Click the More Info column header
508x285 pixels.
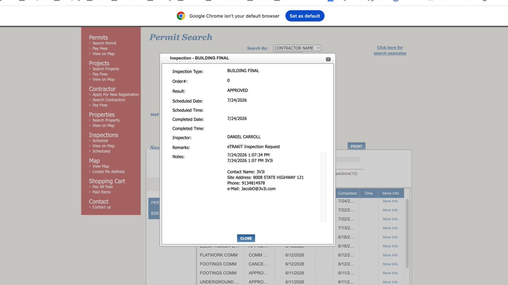point(390,193)
